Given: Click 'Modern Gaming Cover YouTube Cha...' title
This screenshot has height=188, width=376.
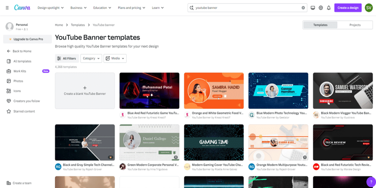Looking at the screenshot, I should coord(217,165).
